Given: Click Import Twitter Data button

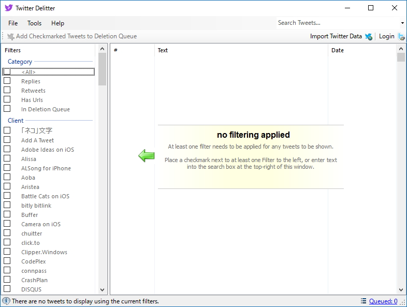Looking at the screenshot, I should coord(341,36).
